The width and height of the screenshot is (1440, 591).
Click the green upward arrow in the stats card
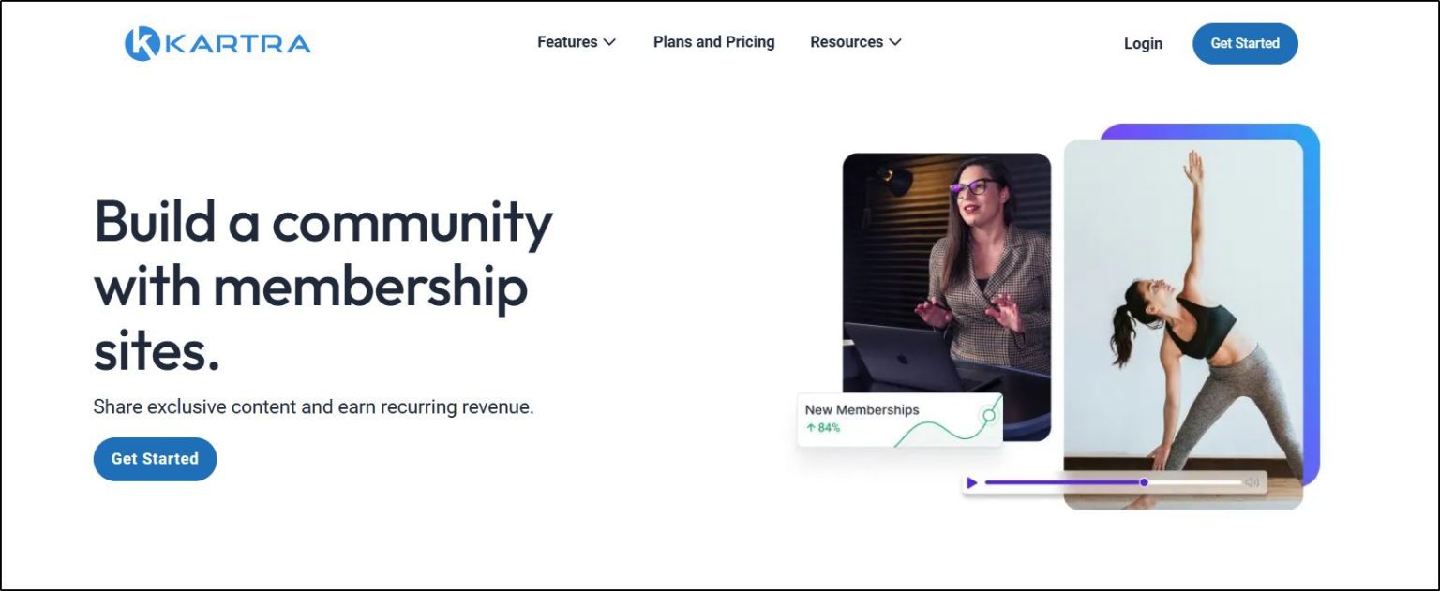[x=810, y=426]
